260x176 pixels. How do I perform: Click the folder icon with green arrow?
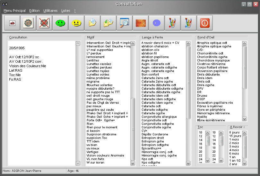pyautogui.click(x=108, y=23)
